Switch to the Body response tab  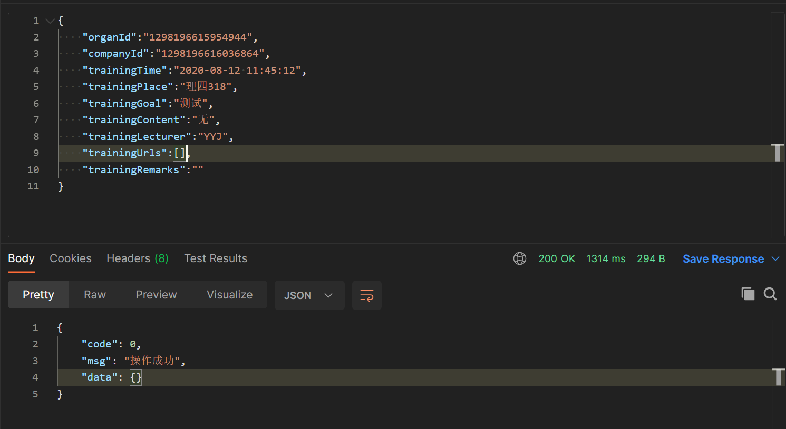click(21, 258)
